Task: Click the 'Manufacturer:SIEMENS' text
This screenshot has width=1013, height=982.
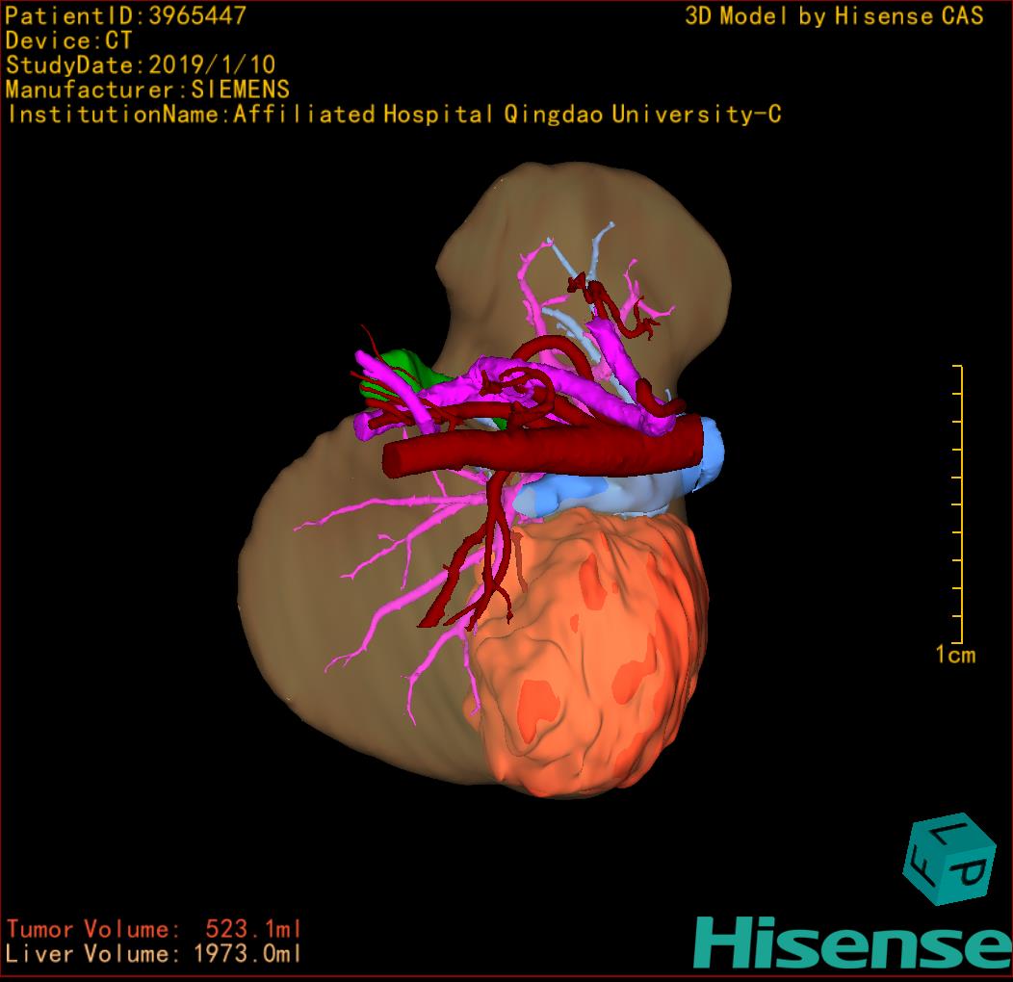Action: (147, 90)
